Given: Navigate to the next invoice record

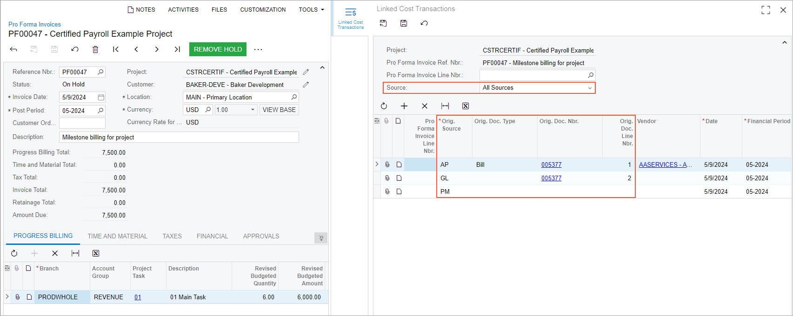Looking at the screenshot, I should coord(157,49).
